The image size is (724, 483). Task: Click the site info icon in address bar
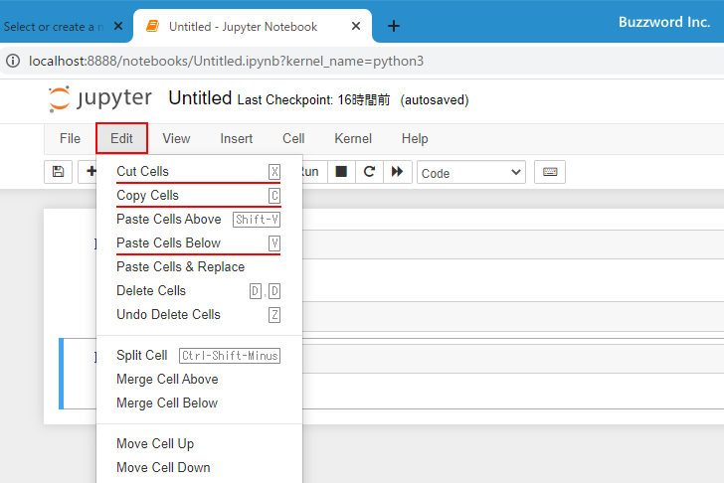pos(13,61)
